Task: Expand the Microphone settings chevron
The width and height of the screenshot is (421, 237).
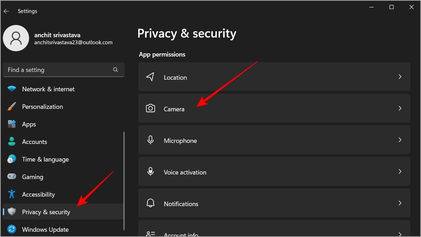Action: (x=400, y=140)
